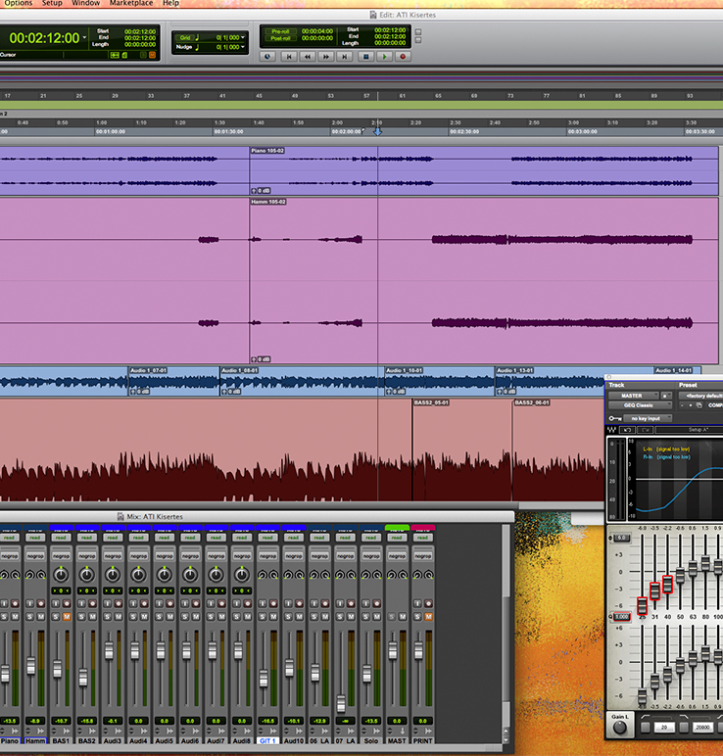
Task: Open the Setup menu
Action: [x=52, y=3]
